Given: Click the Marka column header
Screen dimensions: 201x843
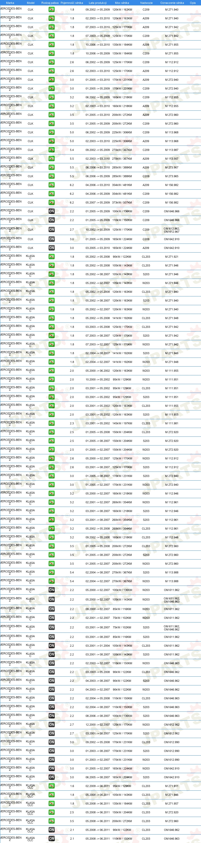Looking at the screenshot, I should coord(10,3).
